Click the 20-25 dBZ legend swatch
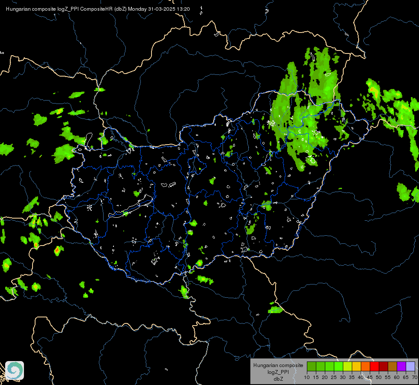This screenshot has height=385, width=419. (x=330, y=366)
